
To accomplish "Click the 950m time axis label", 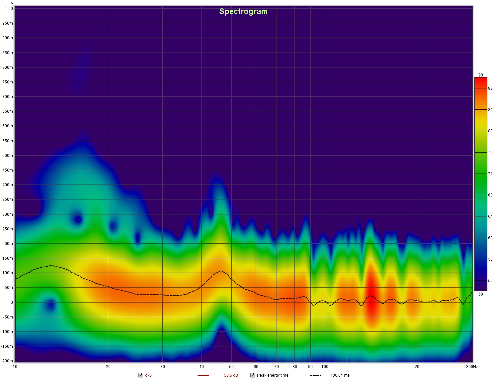I will point(8,23).
